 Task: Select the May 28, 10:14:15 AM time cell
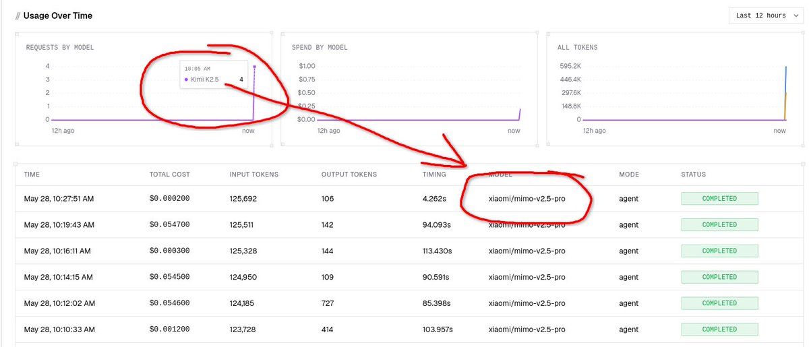click(x=58, y=277)
